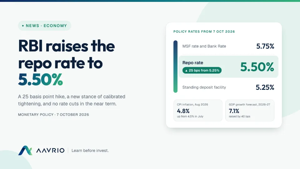Click the Learn before invest tagline
This screenshot has width=300, height=169.
[x=90, y=151]
